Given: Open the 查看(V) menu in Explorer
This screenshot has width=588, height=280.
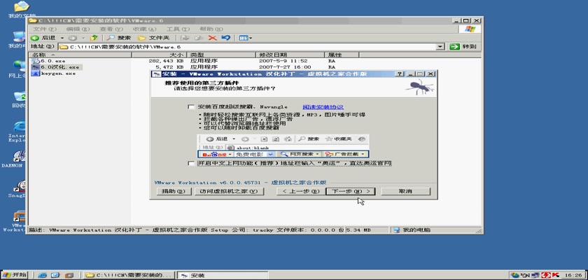Looking at the screenshot, I should (111, 29).
